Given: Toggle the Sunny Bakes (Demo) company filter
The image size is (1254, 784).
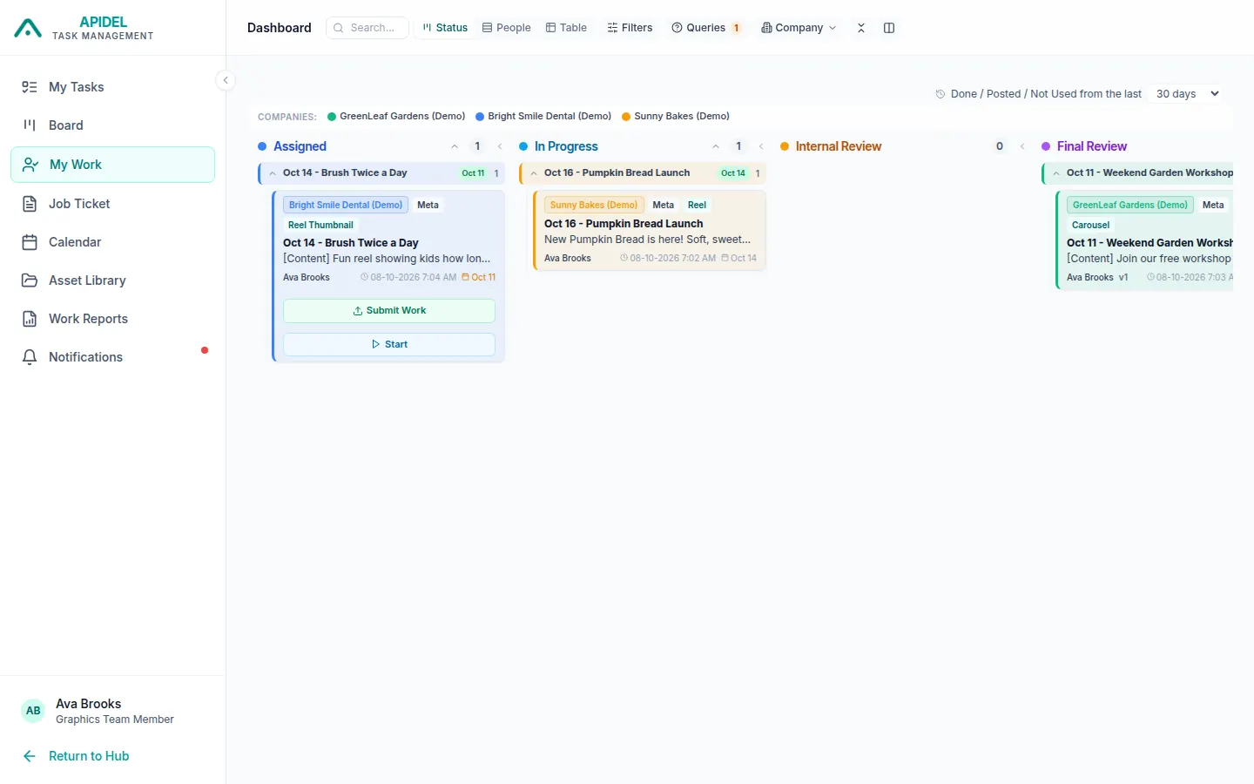Looking at the screenshot, I should tap(676, 116).
